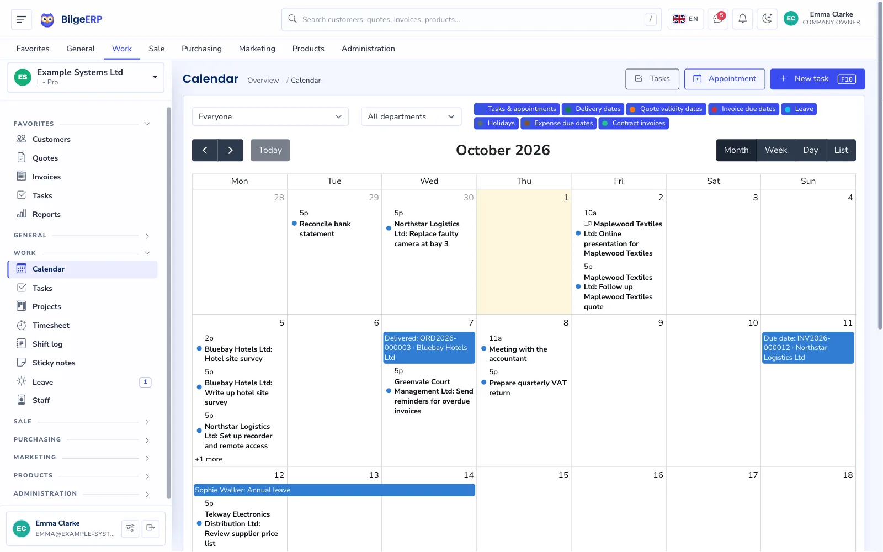Toggle Tasks & appointments filter
This screenshot has height=552, width=883.
517,109
